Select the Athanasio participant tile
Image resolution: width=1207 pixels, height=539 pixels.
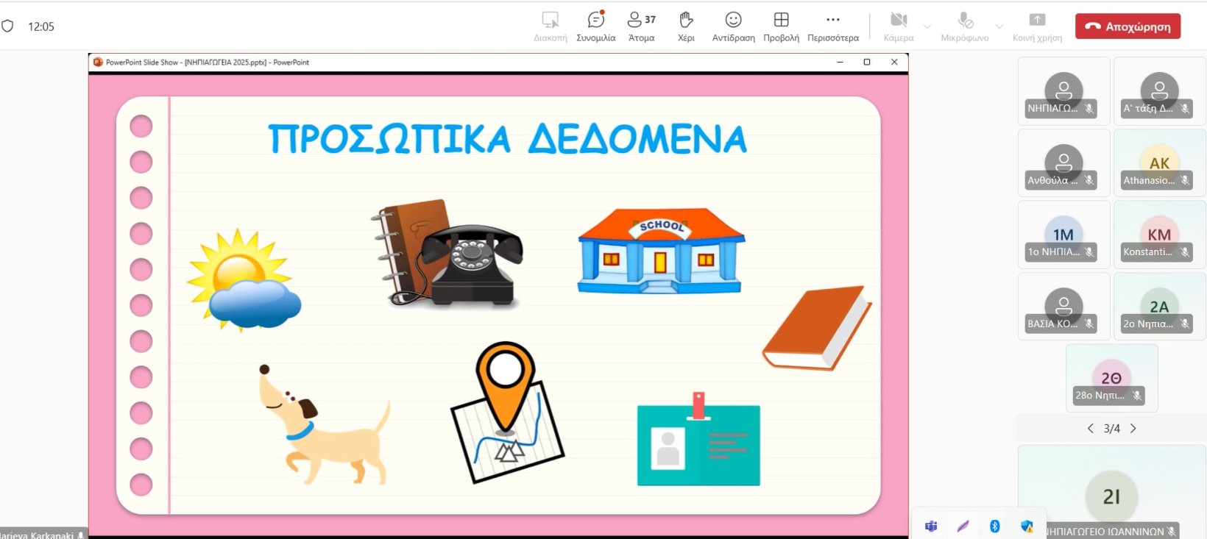[1159, 163]
